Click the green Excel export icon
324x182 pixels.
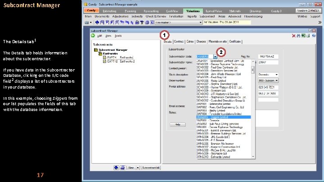click(x=303, y=36)
